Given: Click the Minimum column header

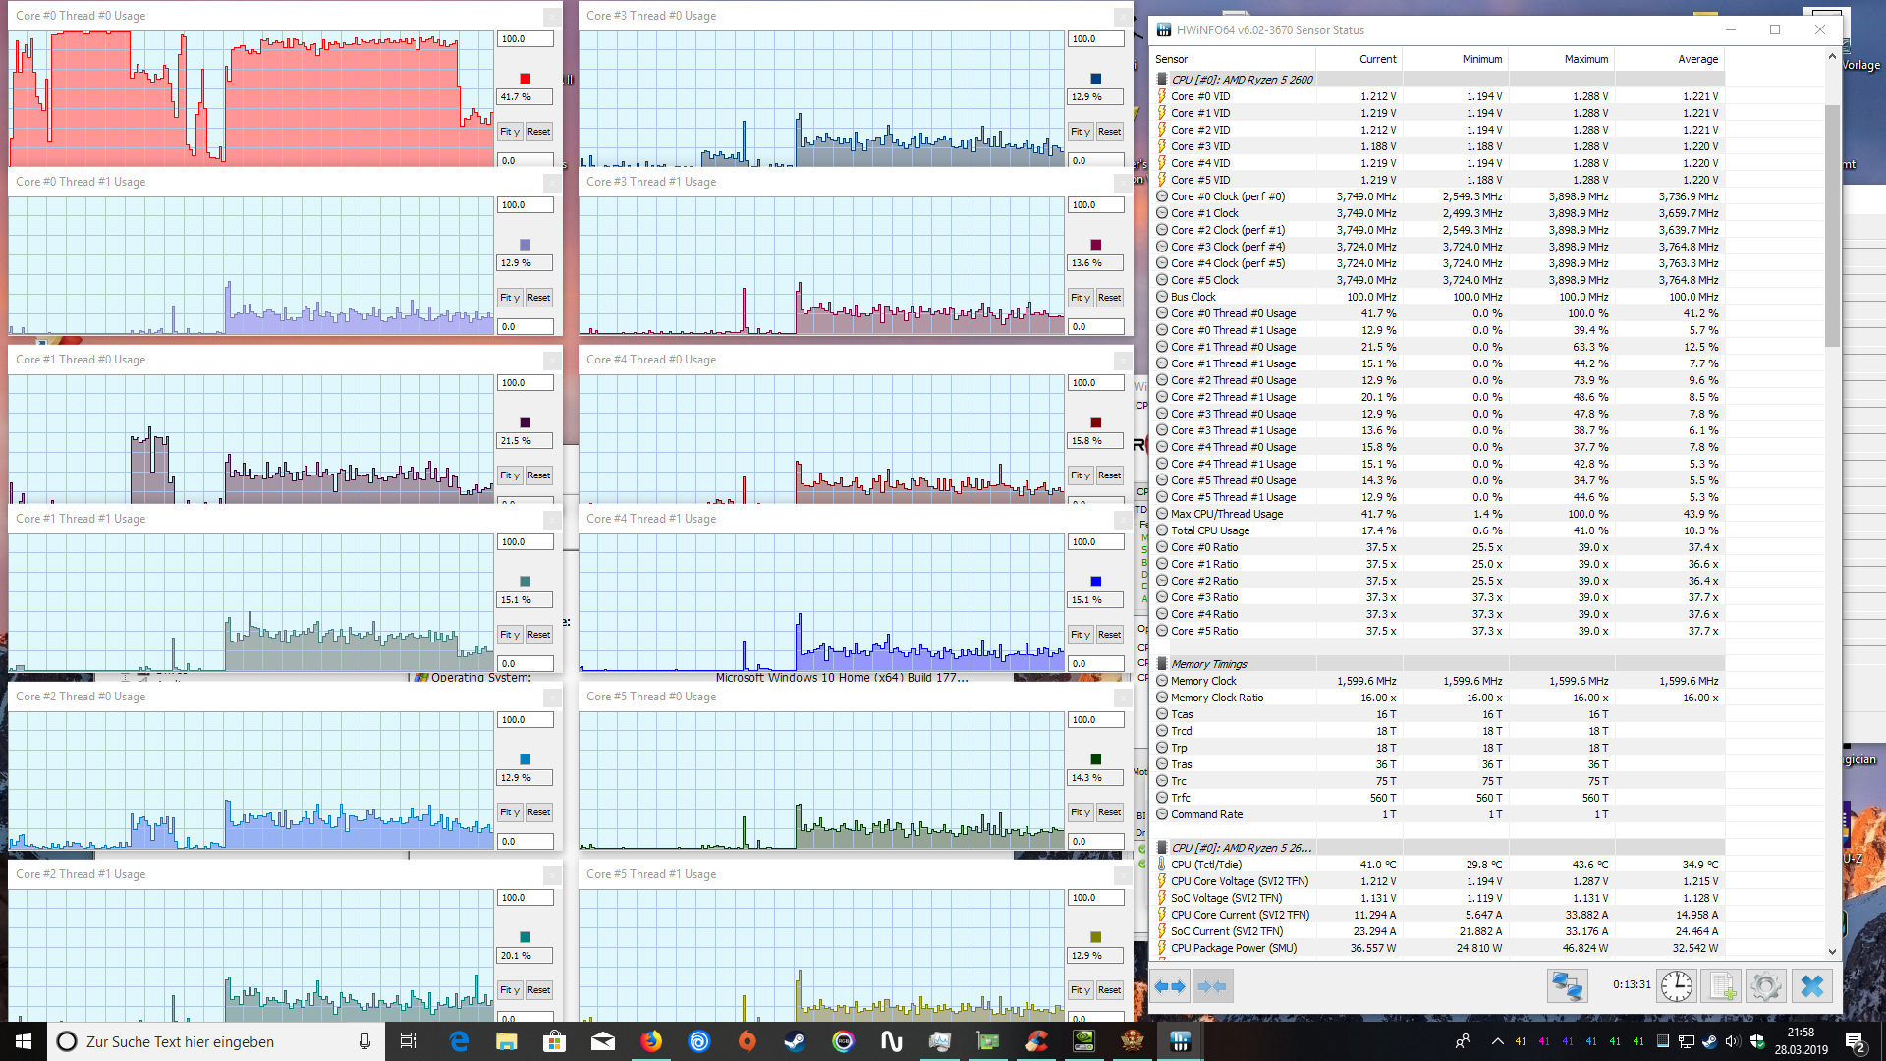Looking at the screenshot, I should pyautogui.click(x=1455, y=59).
